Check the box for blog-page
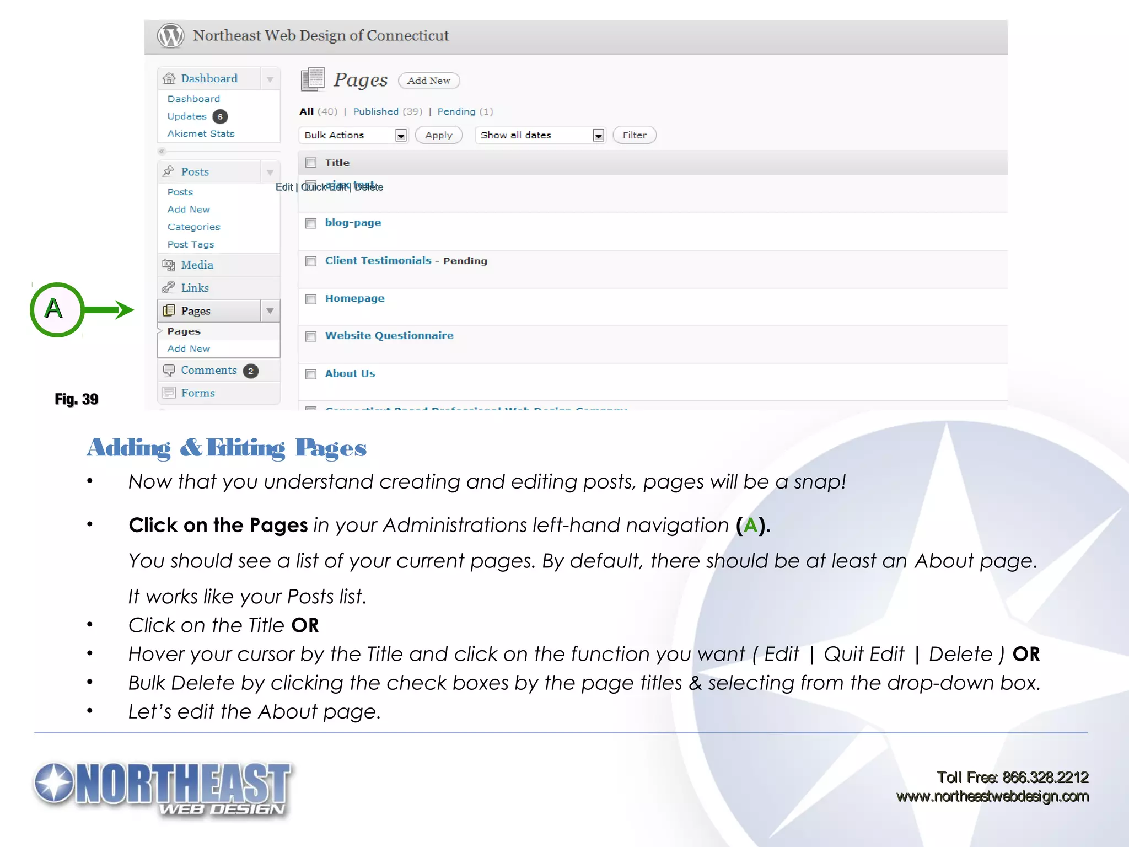Image resolution: width=1129 pixels, height=847 pixels. [311, 223]
